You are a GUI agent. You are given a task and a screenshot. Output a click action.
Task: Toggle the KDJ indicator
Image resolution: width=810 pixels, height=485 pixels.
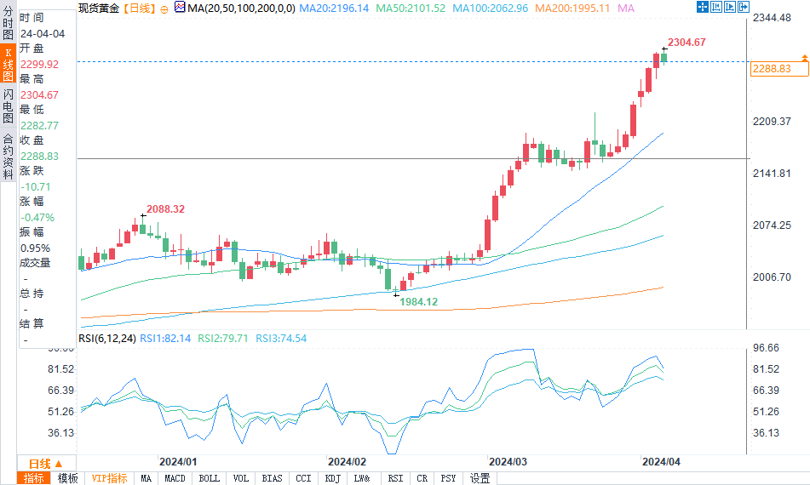pyautogui.click(x=332, y=478)
